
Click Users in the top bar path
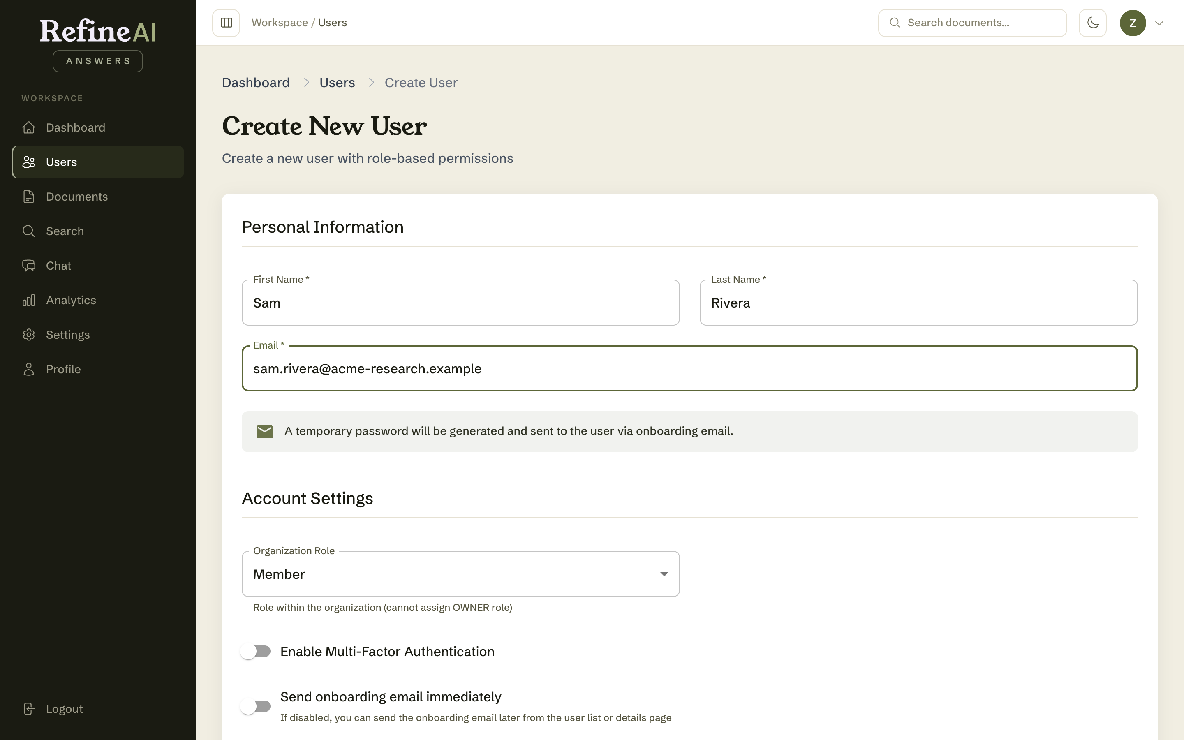point(333,23)
